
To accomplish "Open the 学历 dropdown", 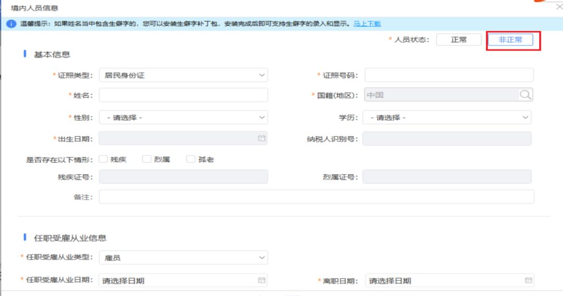I will point(447,118).
